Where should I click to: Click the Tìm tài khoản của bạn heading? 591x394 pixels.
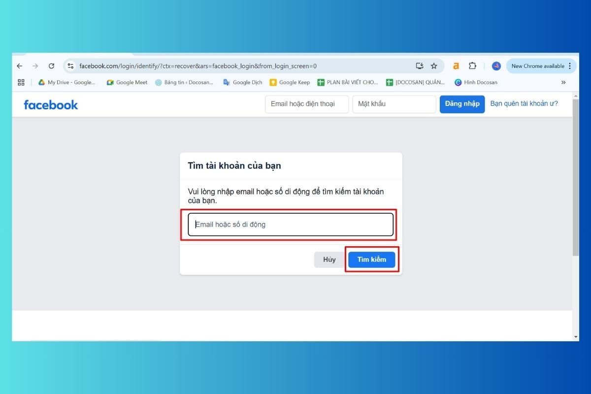(x=234, y=165)
